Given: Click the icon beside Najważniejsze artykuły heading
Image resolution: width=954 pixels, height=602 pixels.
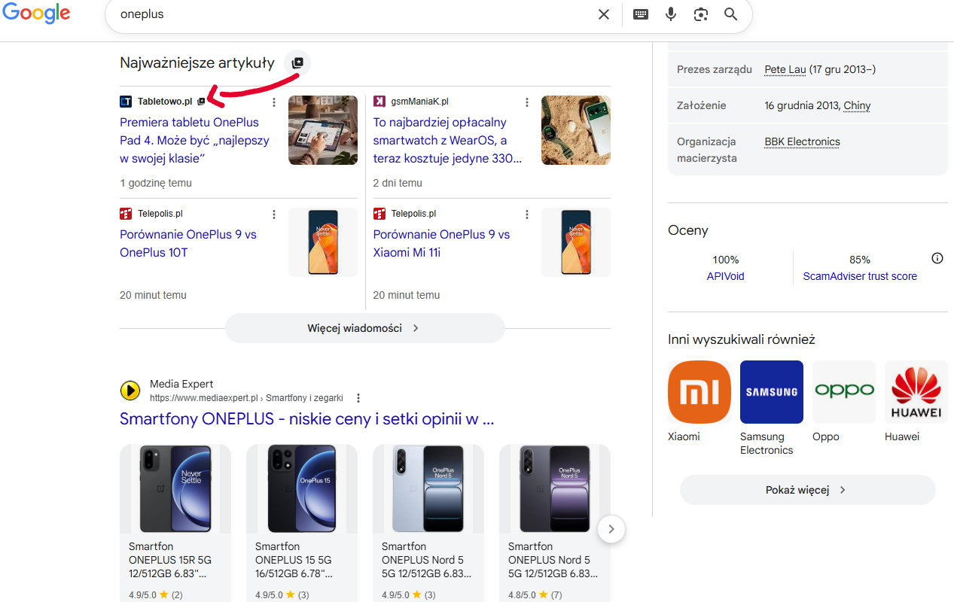Looking at the screenshot, I should pyautogui.click(x=297, y=63).
